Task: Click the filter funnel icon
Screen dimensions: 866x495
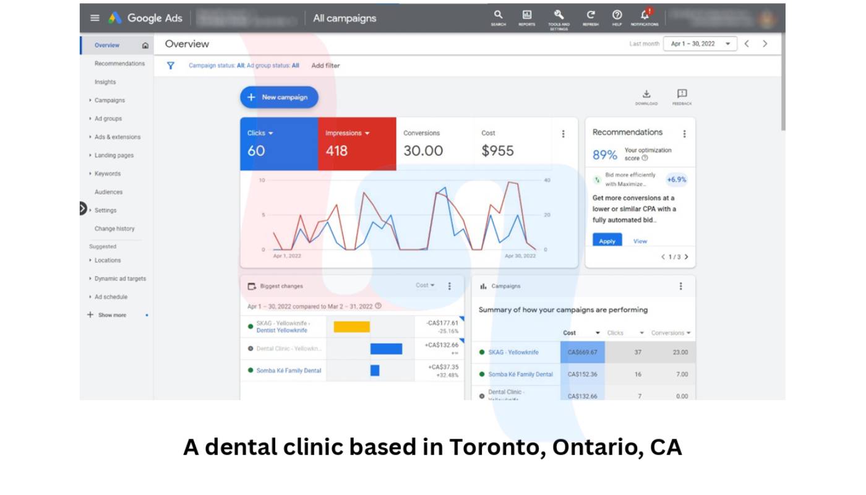Action: [x=171, y=66]
